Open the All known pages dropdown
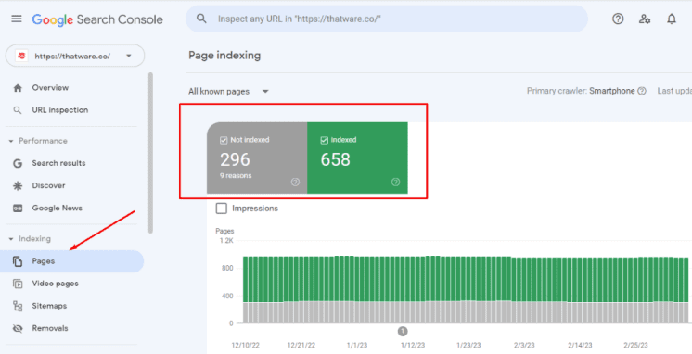 click(228, 92)
